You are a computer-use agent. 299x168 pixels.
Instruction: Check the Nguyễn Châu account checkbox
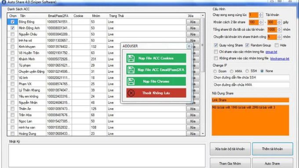(12, 34)
